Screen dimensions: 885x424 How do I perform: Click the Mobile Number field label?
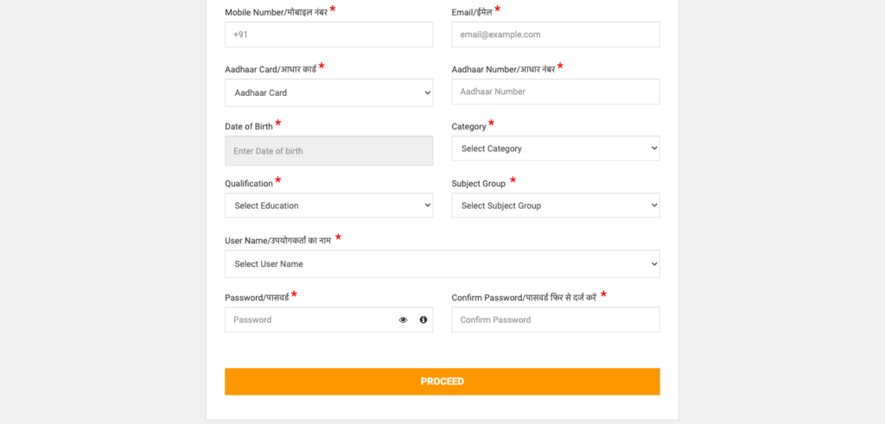point(277,12)
